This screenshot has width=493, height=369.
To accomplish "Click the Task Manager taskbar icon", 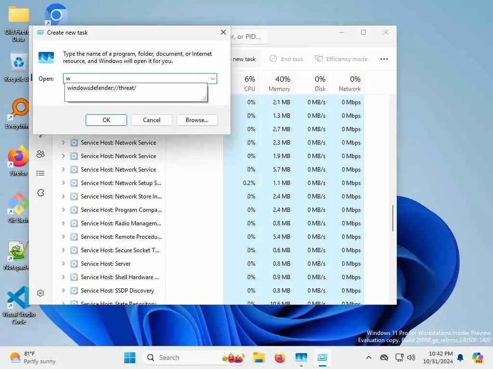I will (301, 357).
